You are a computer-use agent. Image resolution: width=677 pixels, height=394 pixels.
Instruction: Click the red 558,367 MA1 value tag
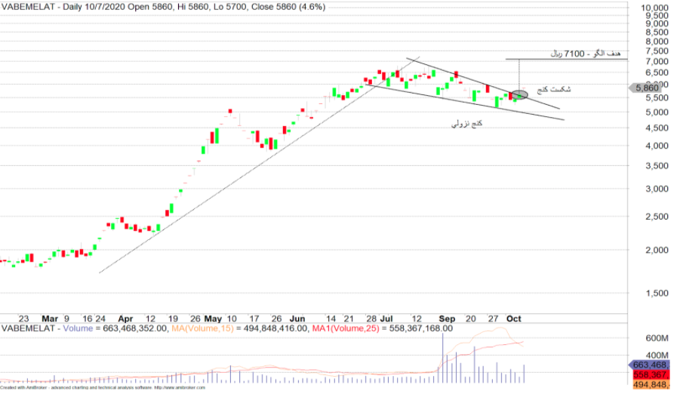click(651, 375)
